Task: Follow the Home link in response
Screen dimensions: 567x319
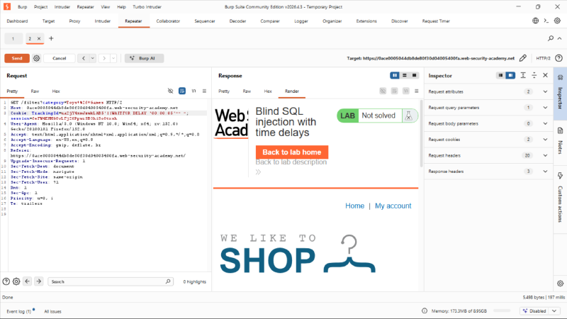Action: click(355, 206)
